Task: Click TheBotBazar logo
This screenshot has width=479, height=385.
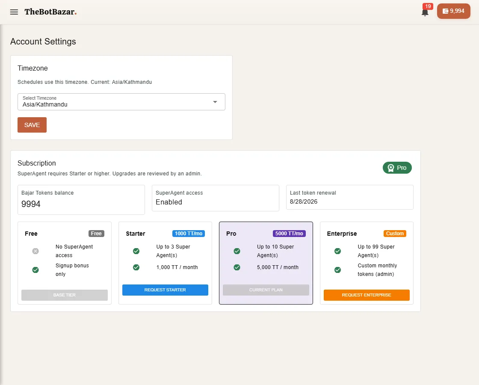Action: pyautogui.click(x=50, y=12)
